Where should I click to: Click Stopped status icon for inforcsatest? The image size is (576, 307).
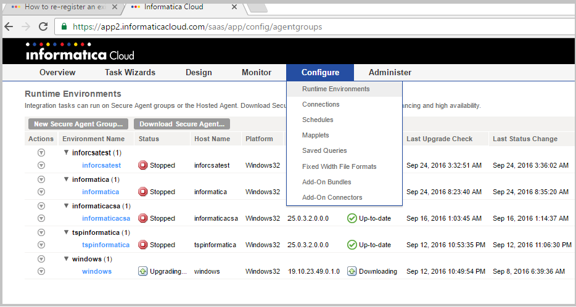point(142,165)
